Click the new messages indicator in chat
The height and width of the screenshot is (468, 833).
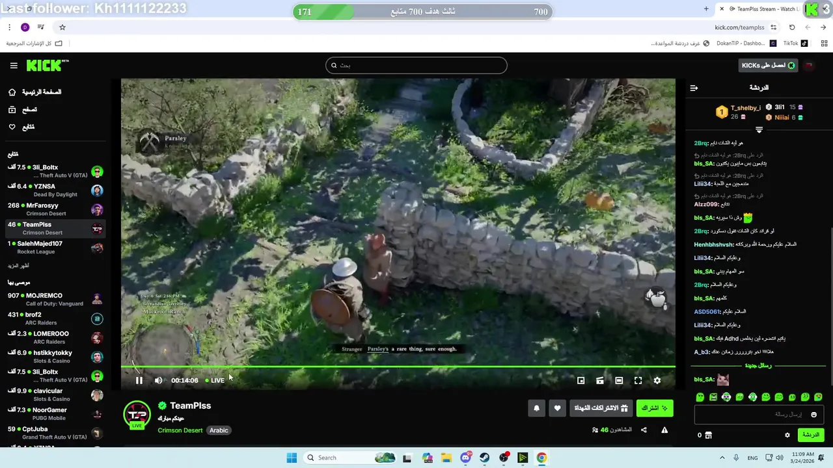coord(759,365)
